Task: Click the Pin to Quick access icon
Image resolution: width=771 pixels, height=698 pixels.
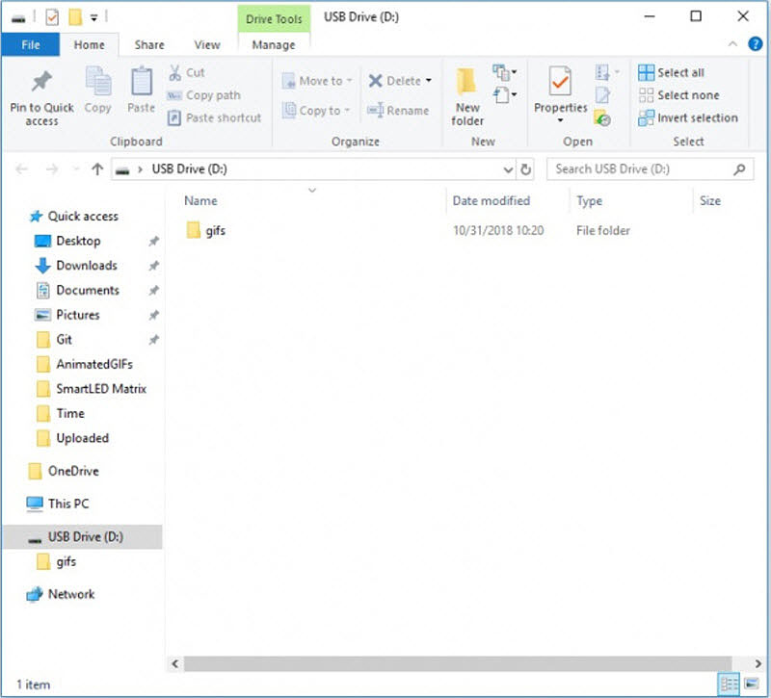Action: 41,83
